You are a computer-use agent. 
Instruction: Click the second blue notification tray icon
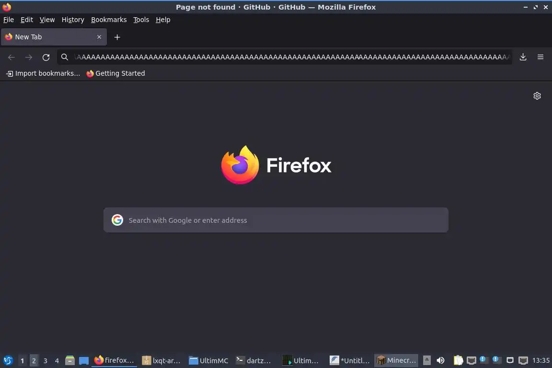495,359
